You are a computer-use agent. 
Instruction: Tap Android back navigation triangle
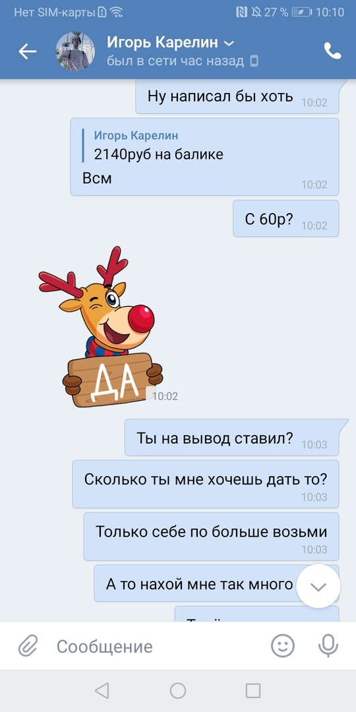(102, 691)
